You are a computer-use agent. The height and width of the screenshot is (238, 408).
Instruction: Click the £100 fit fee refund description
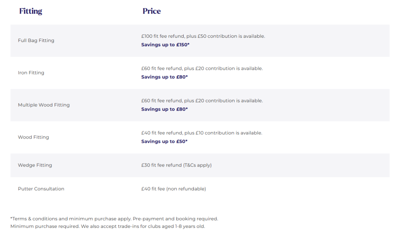pyautogui.click(x=203, y=36)
